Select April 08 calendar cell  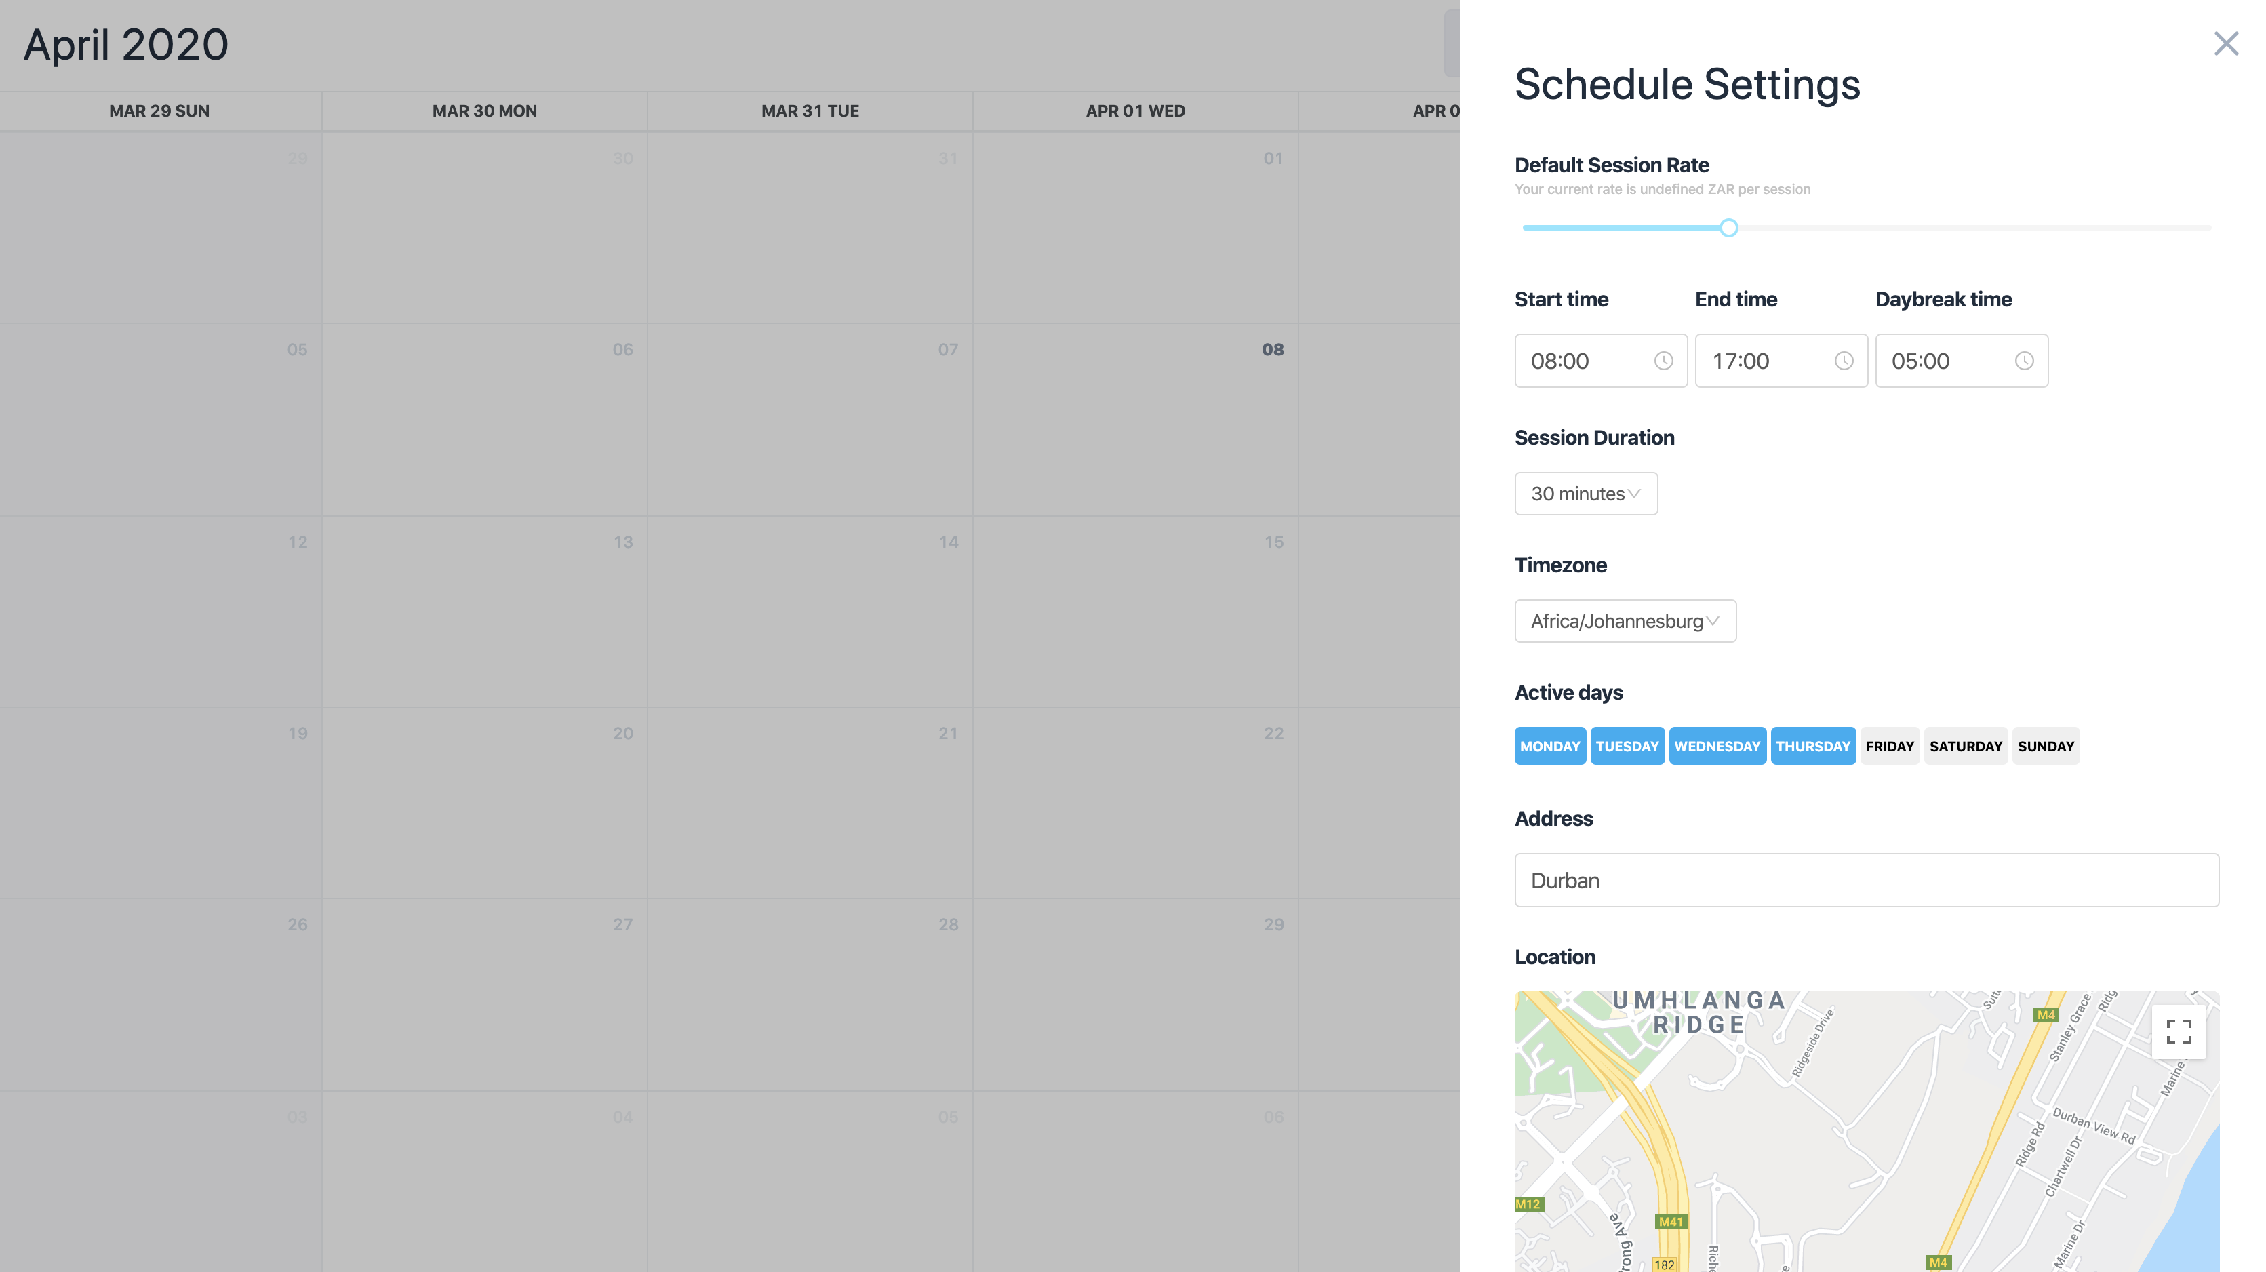tap(1135, 420)
